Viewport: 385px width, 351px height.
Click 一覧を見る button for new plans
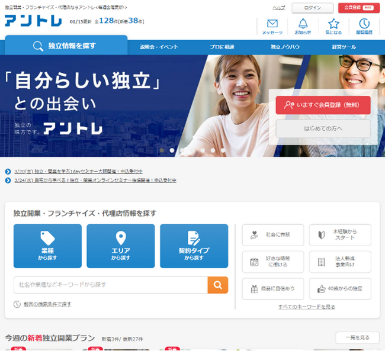[x=357, y=337]
